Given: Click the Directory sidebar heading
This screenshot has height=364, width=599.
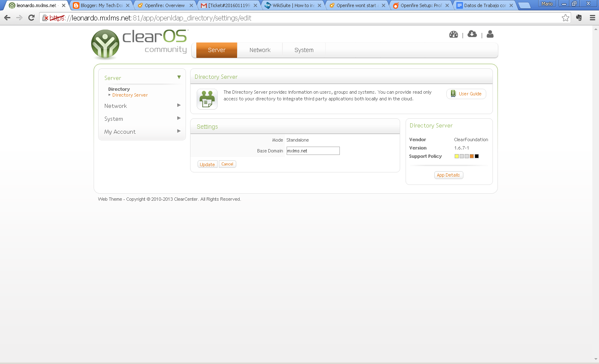Looking at the screenshot, I should click(x=119, y=89).
